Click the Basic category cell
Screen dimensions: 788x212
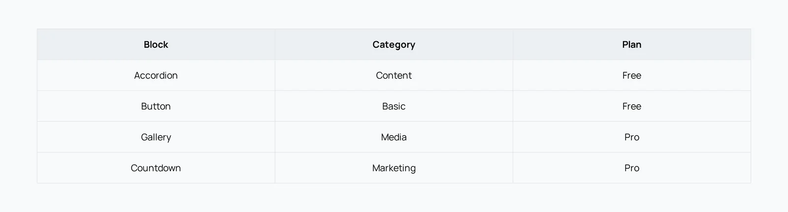394,106
